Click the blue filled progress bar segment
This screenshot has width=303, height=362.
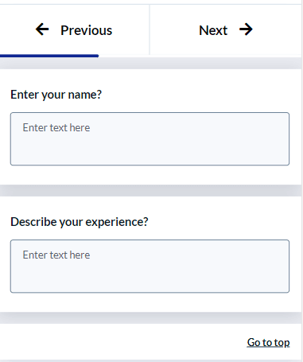point(49,56)
